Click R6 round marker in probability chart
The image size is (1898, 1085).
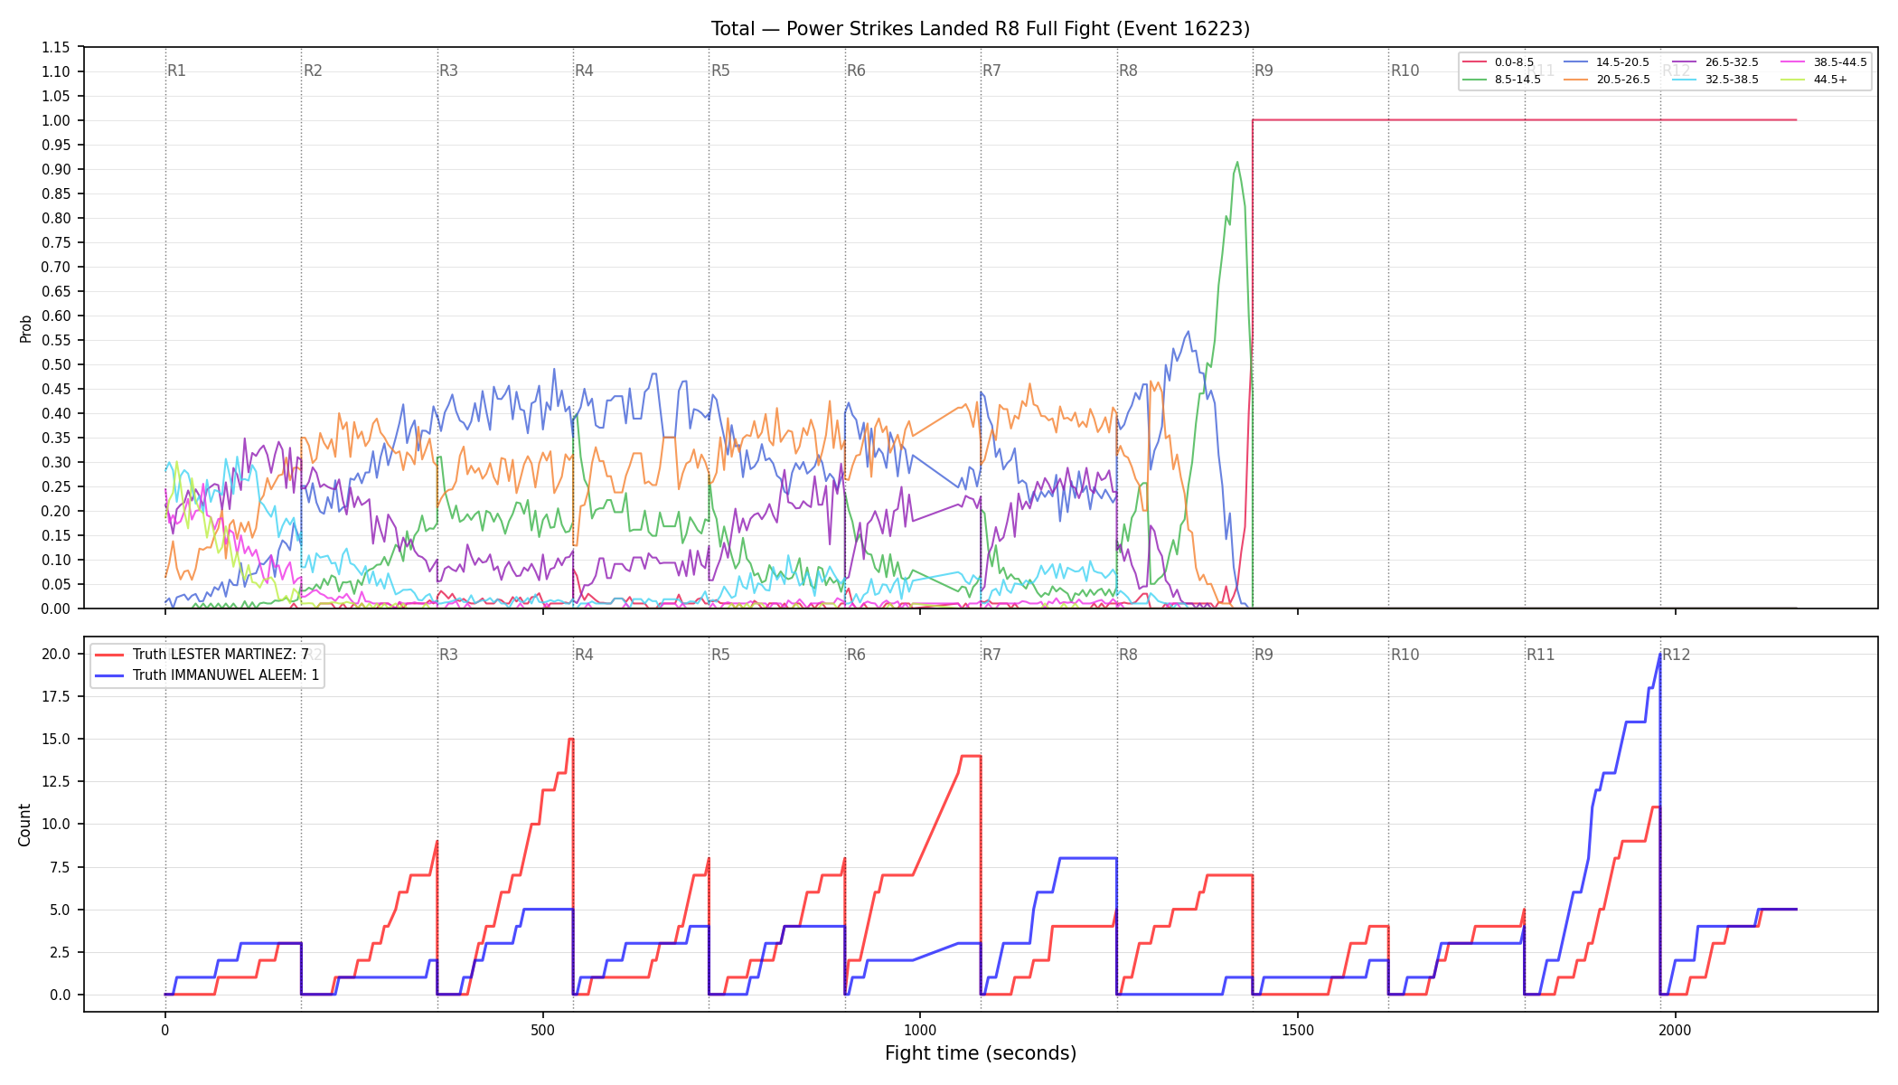pyautogui.click(x=856, y=71)
